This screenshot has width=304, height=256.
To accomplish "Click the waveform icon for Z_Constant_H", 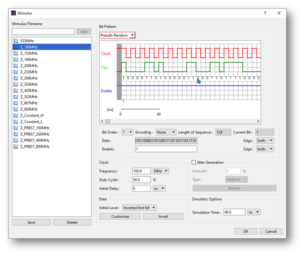I will 16,115.
